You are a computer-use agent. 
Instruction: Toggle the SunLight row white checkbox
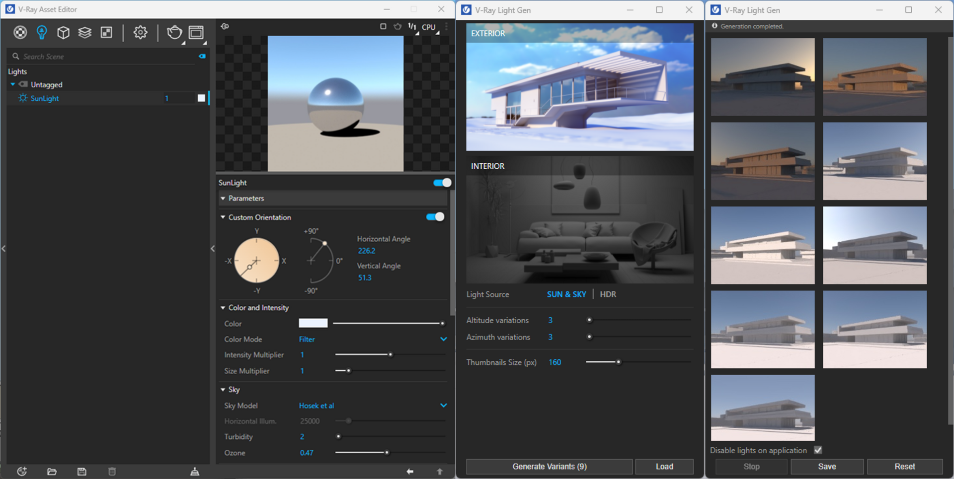(x=201, y=98)
